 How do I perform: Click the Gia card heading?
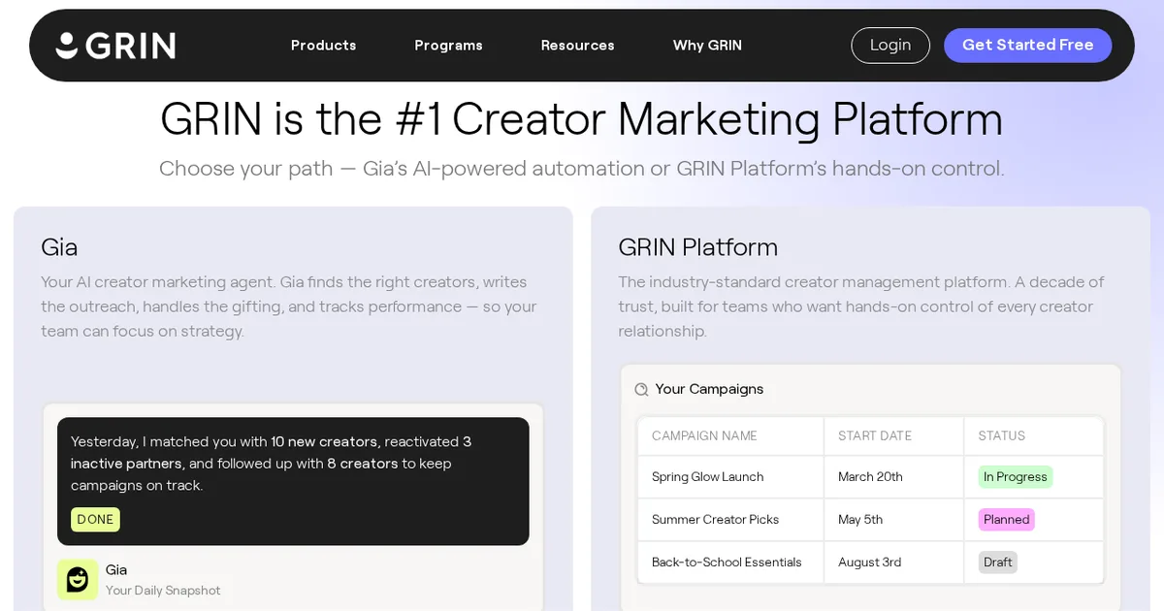(59, 247)
